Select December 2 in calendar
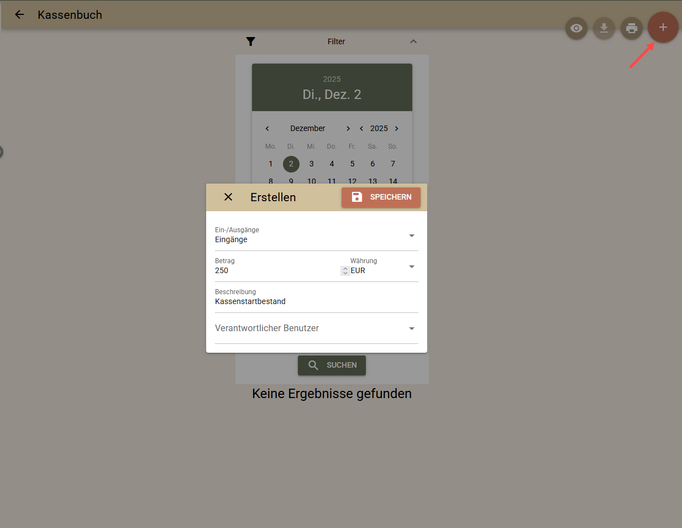Image resolution: width=682 pixels, height=528 pixels. coord(291,164)
